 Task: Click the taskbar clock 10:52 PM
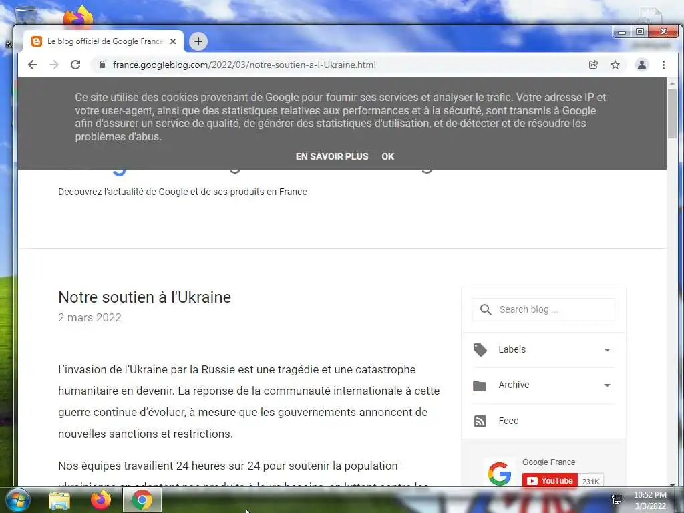[x=650, y=495]
